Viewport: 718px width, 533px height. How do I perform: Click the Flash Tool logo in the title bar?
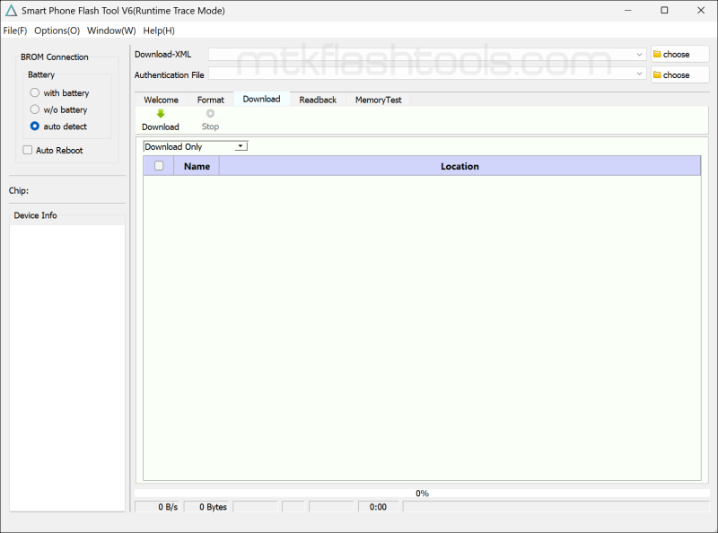pos(11,10)
